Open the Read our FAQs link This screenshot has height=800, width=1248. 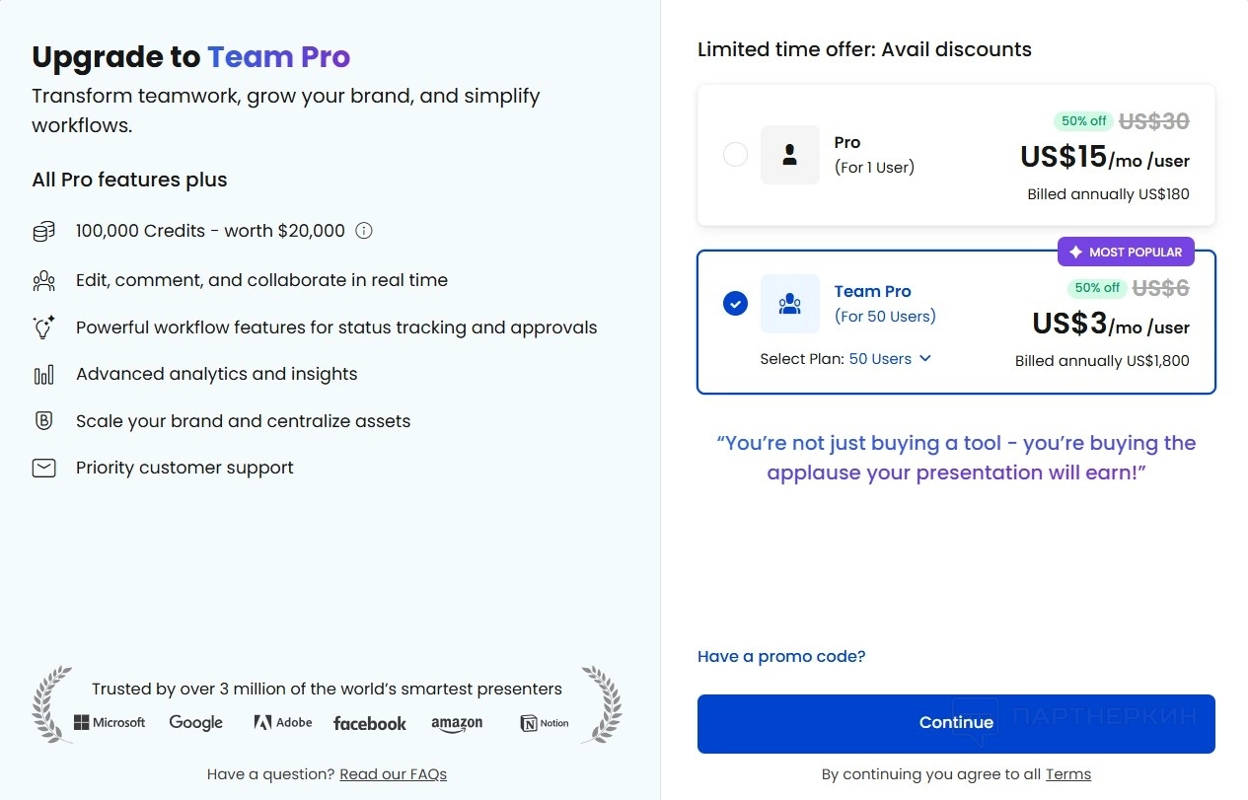(393, 774)
